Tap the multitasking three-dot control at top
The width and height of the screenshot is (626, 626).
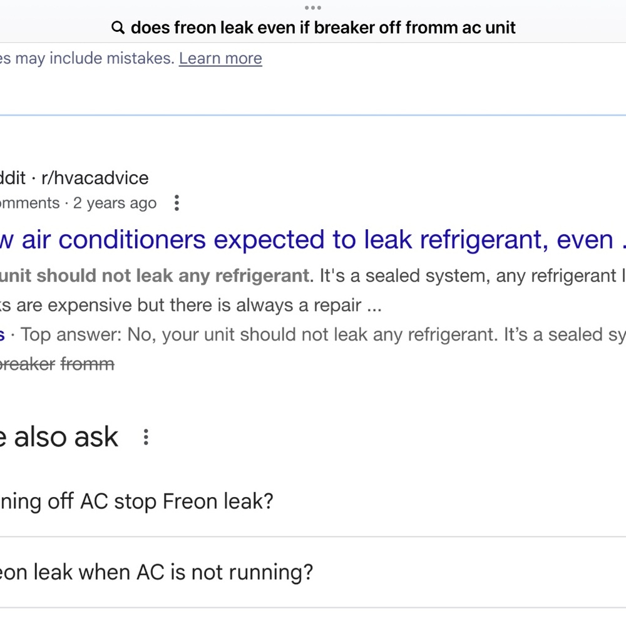click(312, 8)
